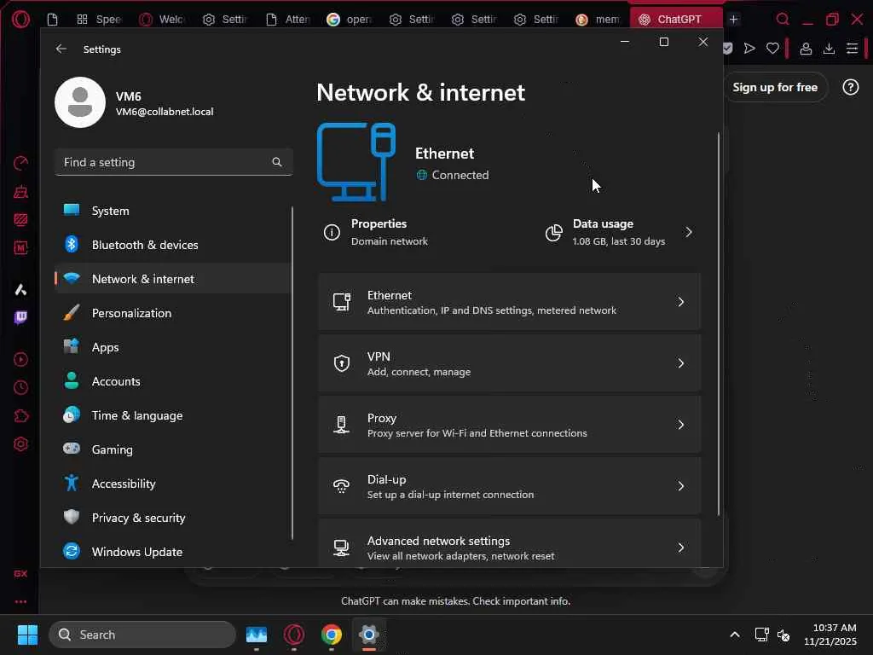Select Privacy & security in sidebar
Image resolution: width=873 pixels, height=655 pixels.
(x=138, y=518)
